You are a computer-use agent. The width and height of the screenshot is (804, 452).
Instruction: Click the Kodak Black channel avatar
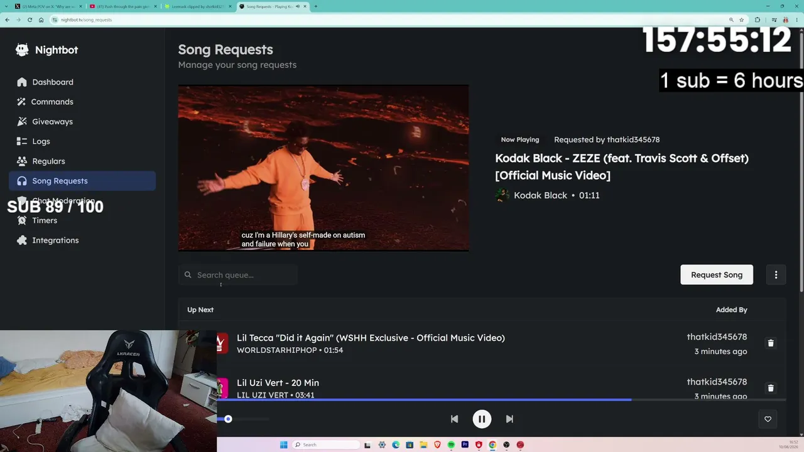(502, 195)
